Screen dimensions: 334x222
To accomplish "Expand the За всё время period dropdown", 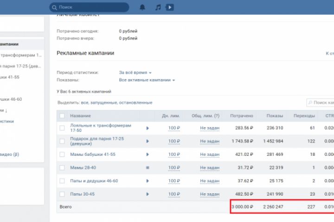I will 135,73.
